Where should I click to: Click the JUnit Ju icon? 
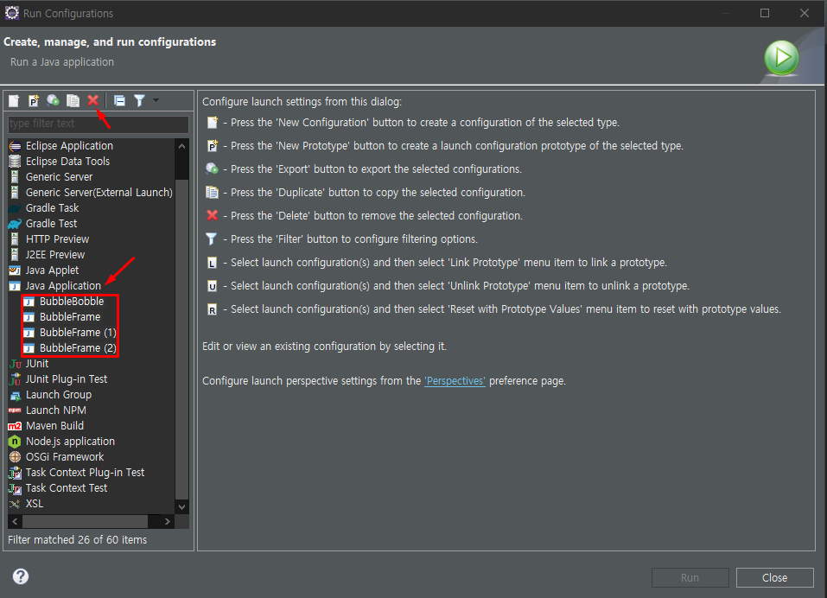(15, 364)
